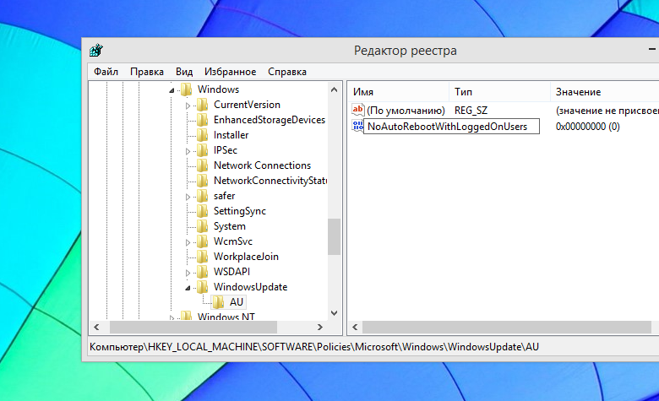This screenshot has height=401, width=659.
Task: Expand the Windows NT key
Action: point(172,318)
